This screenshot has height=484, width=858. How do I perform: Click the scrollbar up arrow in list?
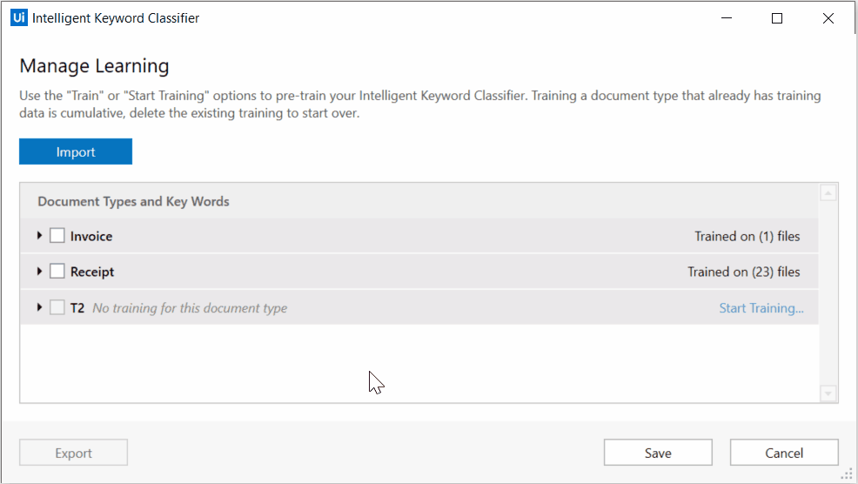[x=828, y=192]
